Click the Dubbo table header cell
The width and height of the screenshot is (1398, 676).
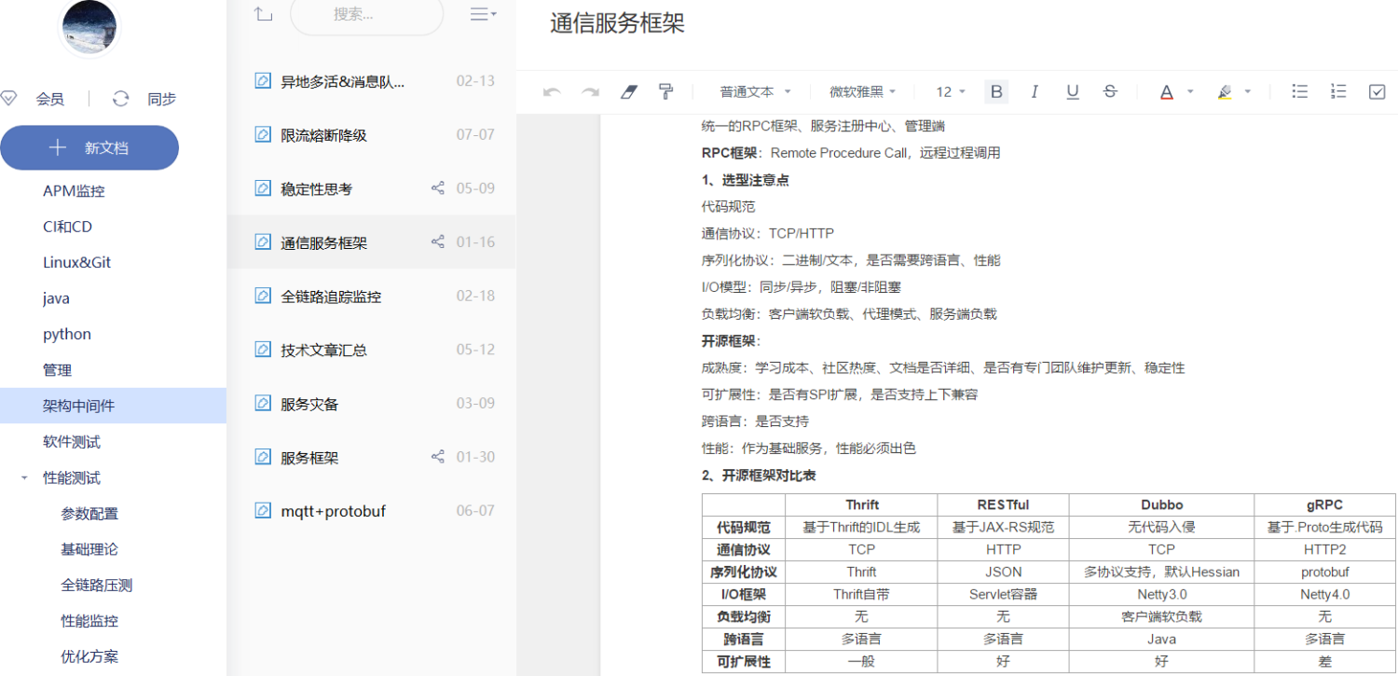pos(1161,504)
